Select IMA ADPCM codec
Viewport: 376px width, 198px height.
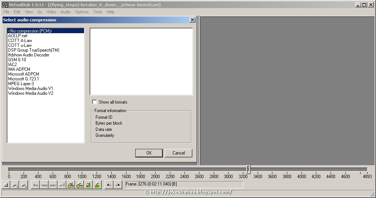pos(46,69)
